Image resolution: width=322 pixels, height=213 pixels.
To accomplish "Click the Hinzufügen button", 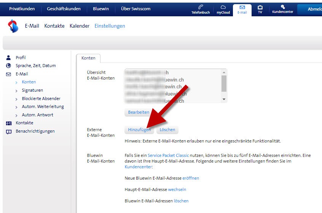I will click(x=140, y=130).
